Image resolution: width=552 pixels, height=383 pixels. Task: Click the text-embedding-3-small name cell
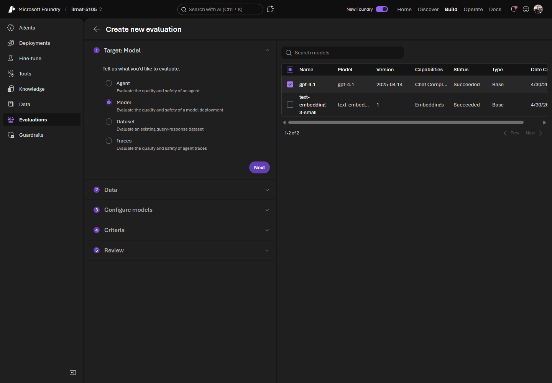[313, 105]
